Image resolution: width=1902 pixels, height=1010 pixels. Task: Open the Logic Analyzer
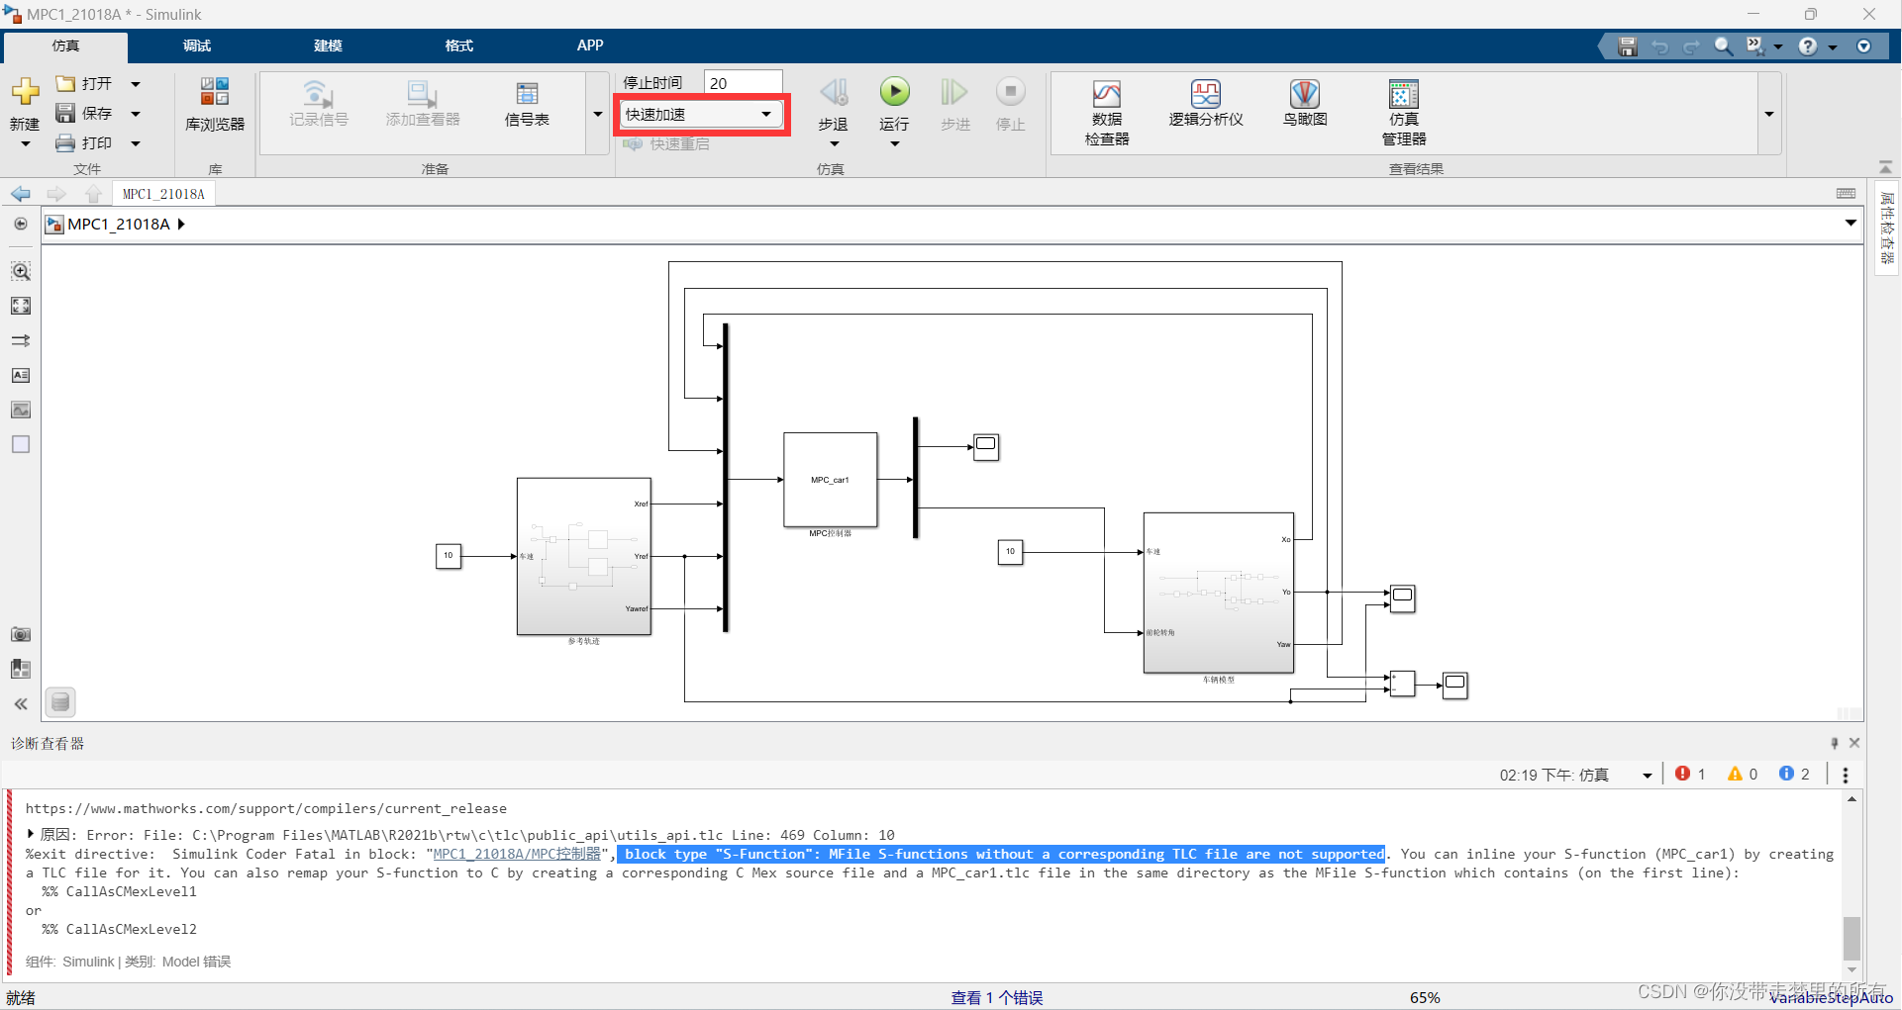1206,103
